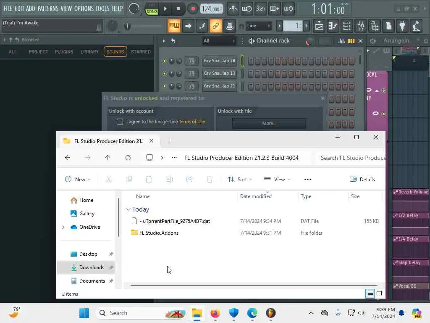Open the browser view icon in toolbar
This screenshot has height=323, width=430.
(x=375, y=26)
